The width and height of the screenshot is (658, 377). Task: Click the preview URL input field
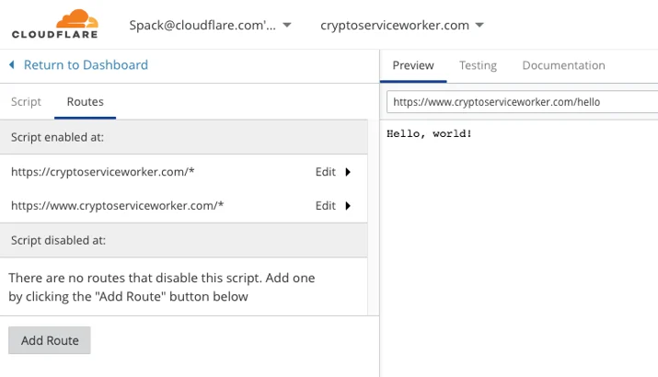point(522,102)
